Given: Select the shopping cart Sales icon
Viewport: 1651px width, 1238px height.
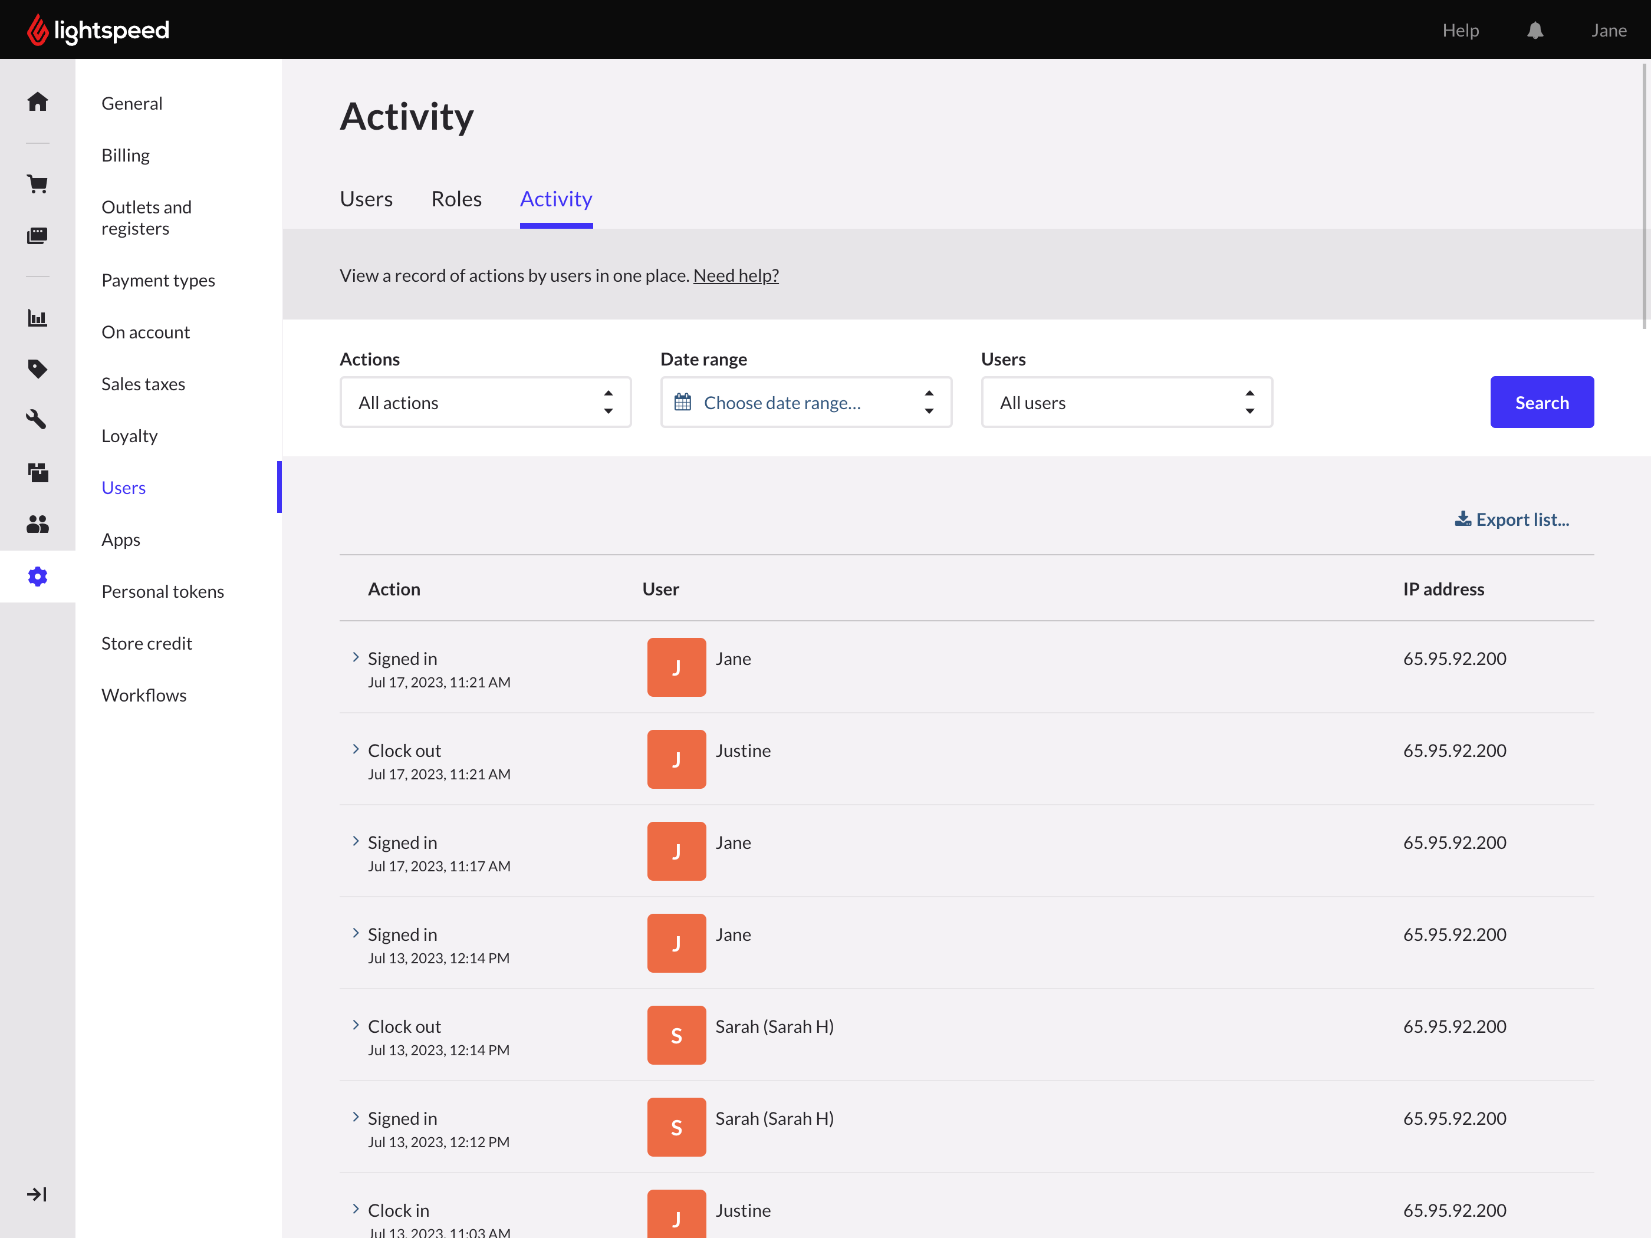Looking at the screenshot, I should click(37, 183).
